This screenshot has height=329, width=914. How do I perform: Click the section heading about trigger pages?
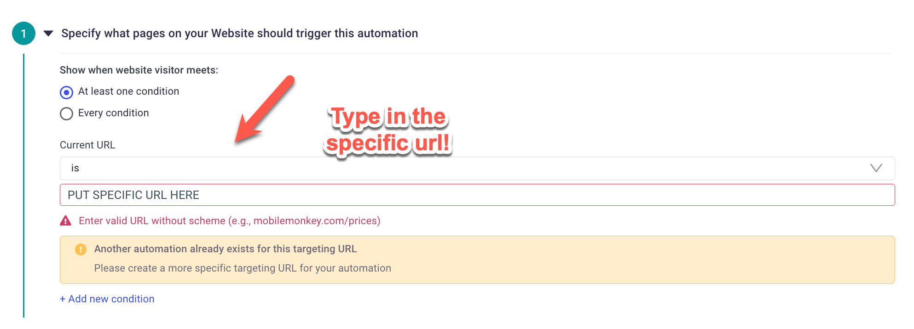pyautogui.click(x=240, y=33)
